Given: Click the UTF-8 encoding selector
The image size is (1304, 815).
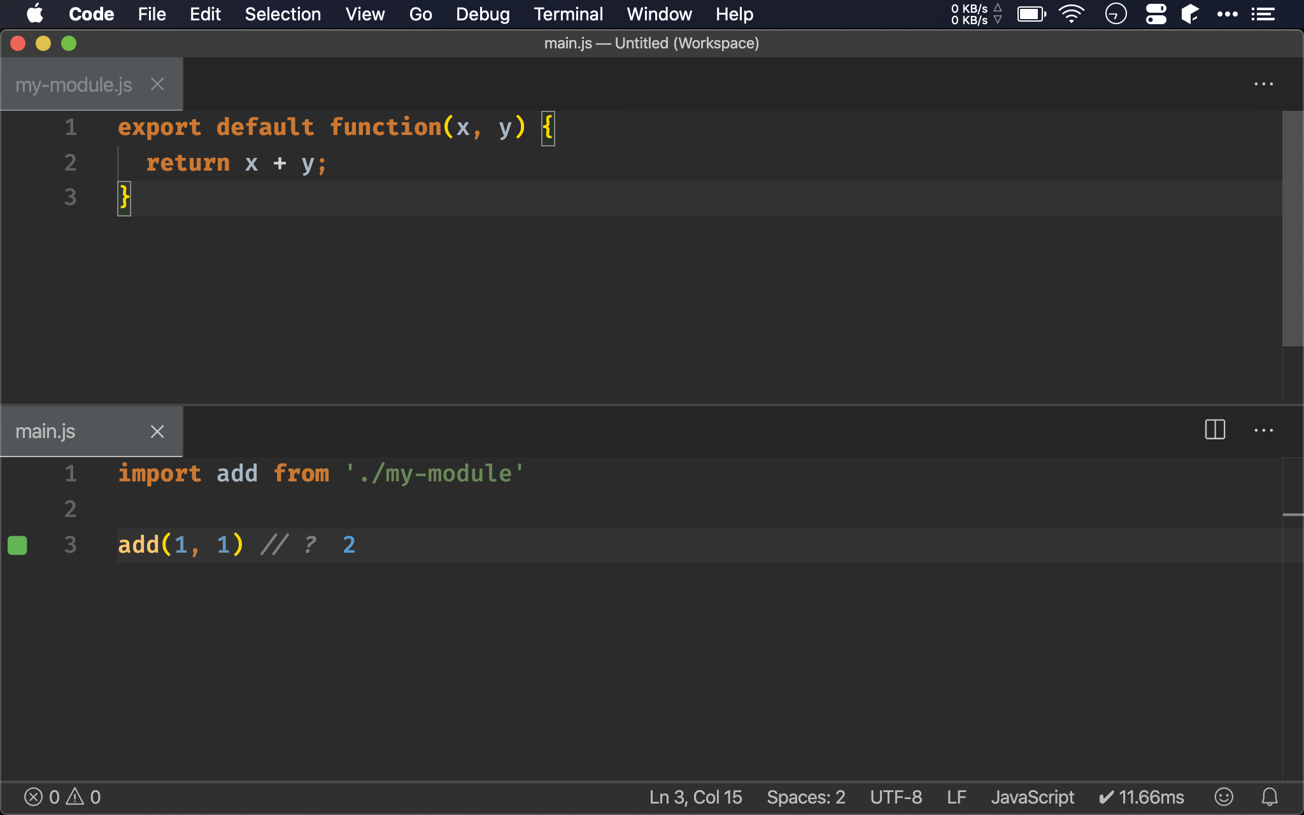Looking at the screenshot, I should [x=896, y=797].
